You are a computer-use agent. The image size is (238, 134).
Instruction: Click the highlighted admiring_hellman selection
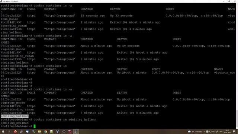pyautogui.click(x=15, y=116)
